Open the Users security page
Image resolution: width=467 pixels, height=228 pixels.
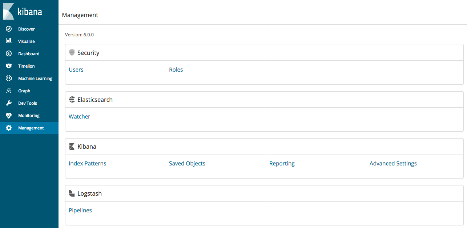(76, 69)
